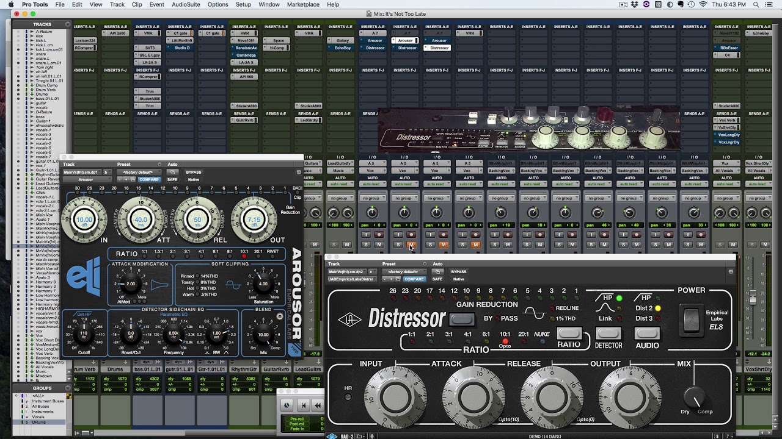Click the Arousor IN knob
782x439 pixels.
tap(84, 220)
